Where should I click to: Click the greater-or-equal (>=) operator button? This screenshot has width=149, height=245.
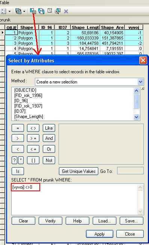click(x=33, y=138)
